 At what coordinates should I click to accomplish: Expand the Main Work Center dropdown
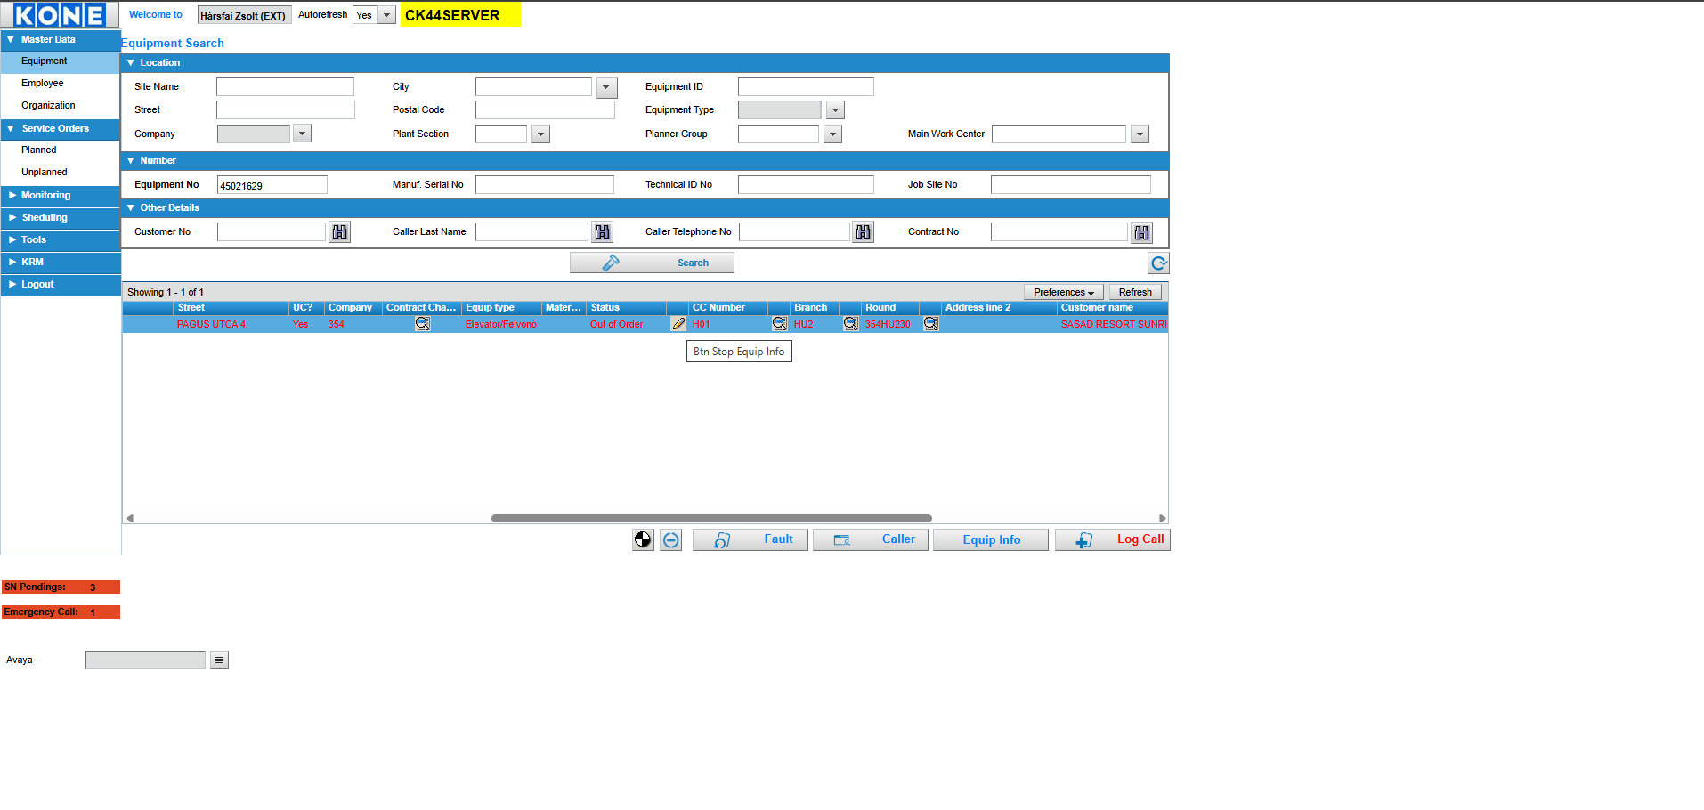[1140, 134]
